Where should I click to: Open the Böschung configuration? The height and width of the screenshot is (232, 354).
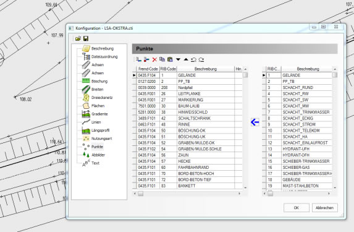point(99,81)
